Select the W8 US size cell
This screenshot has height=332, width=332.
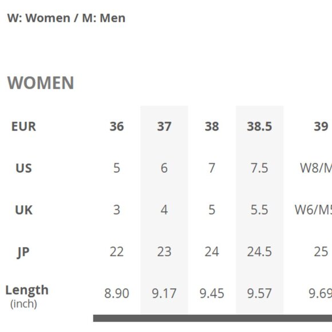point(316,168)
